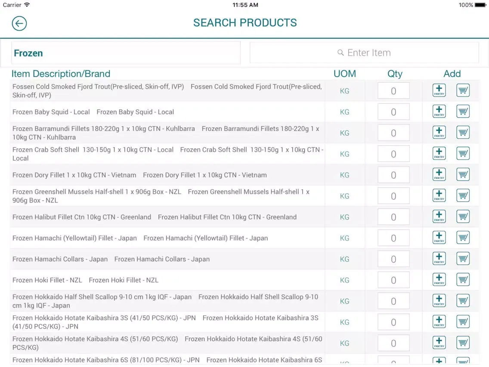489x367 pixels.
Task: Select the Frozen Halibut Fillet Greenland description
Action: point(155,217)
